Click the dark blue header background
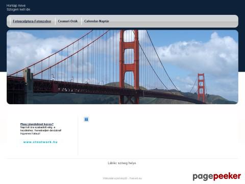Viewport: 245px width, 184px height. coord(136,7)
